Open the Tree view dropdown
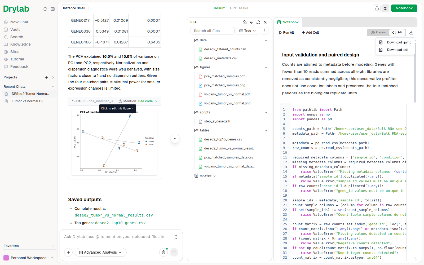The height and width of the screenshot is (265, 424). (x=248, y=31)
